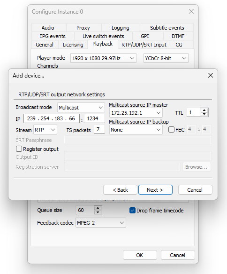Open the EPG events tab

pyautogui.click(x=53, y=36)
